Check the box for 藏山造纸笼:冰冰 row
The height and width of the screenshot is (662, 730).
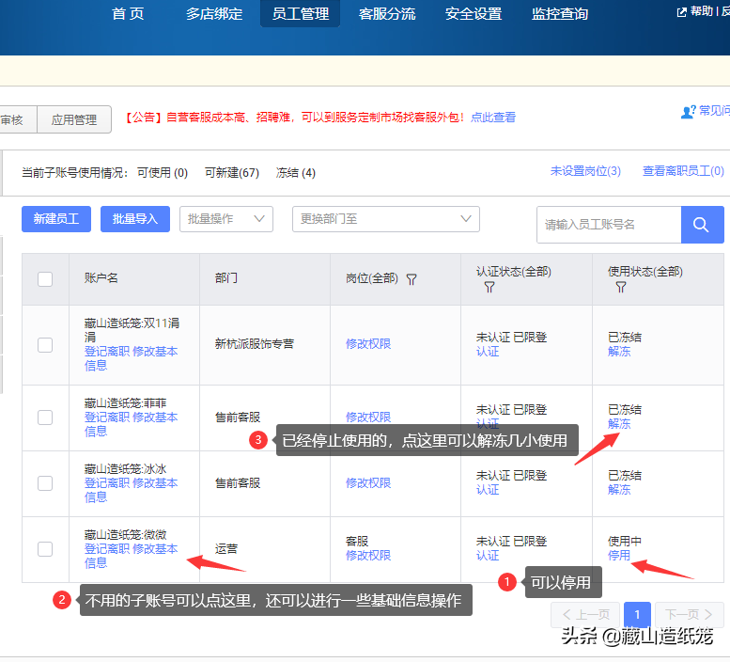coord(45,483)
